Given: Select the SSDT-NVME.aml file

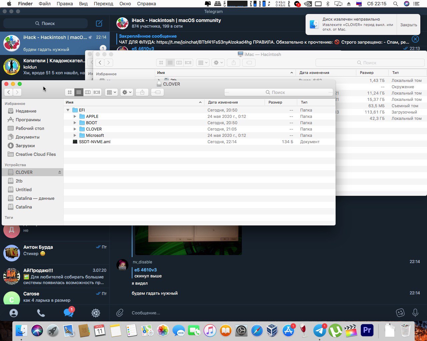Looking at the screenshot, I should 199,142.
